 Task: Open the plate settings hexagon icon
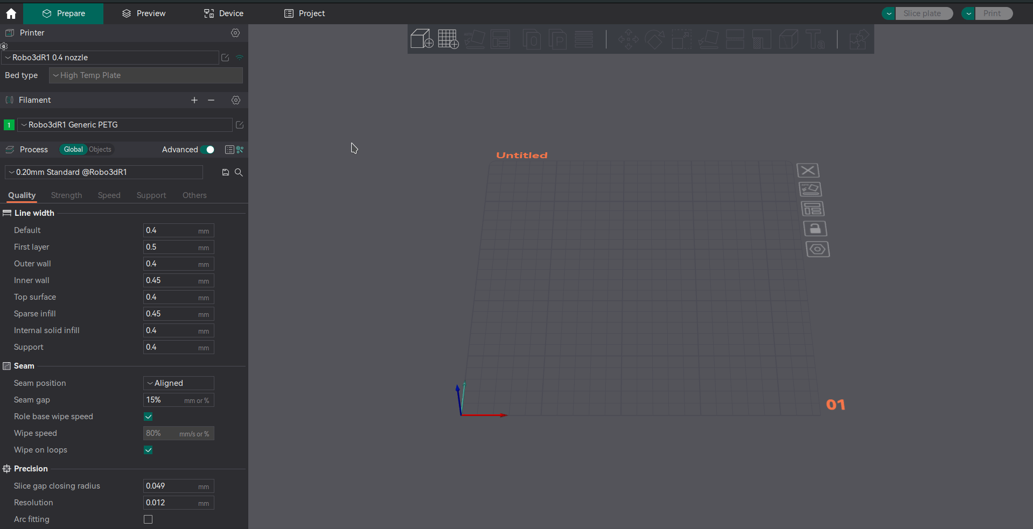coord(818,249)
